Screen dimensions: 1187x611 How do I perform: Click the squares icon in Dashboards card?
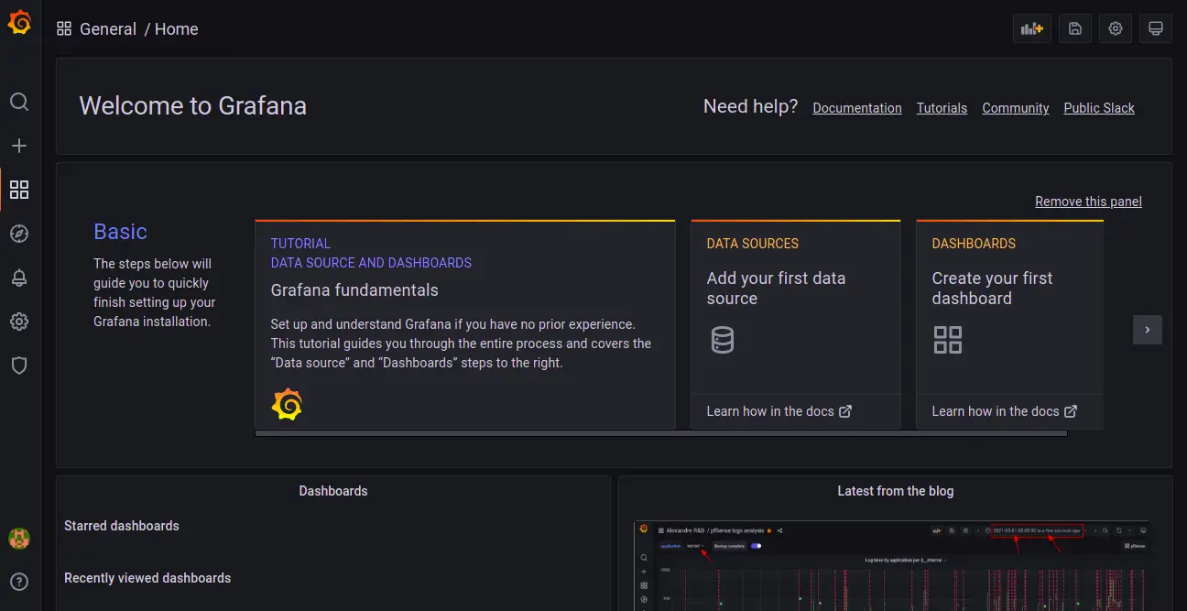(x=947, y=340)
